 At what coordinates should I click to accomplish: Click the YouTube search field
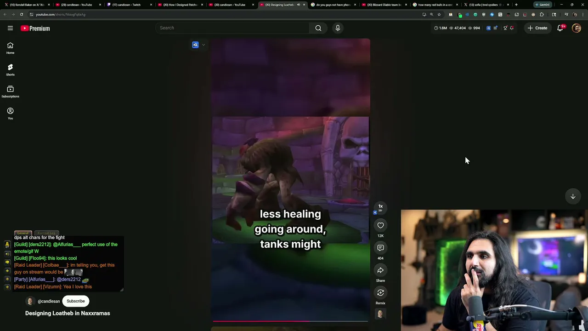click(x=232, y=28)
